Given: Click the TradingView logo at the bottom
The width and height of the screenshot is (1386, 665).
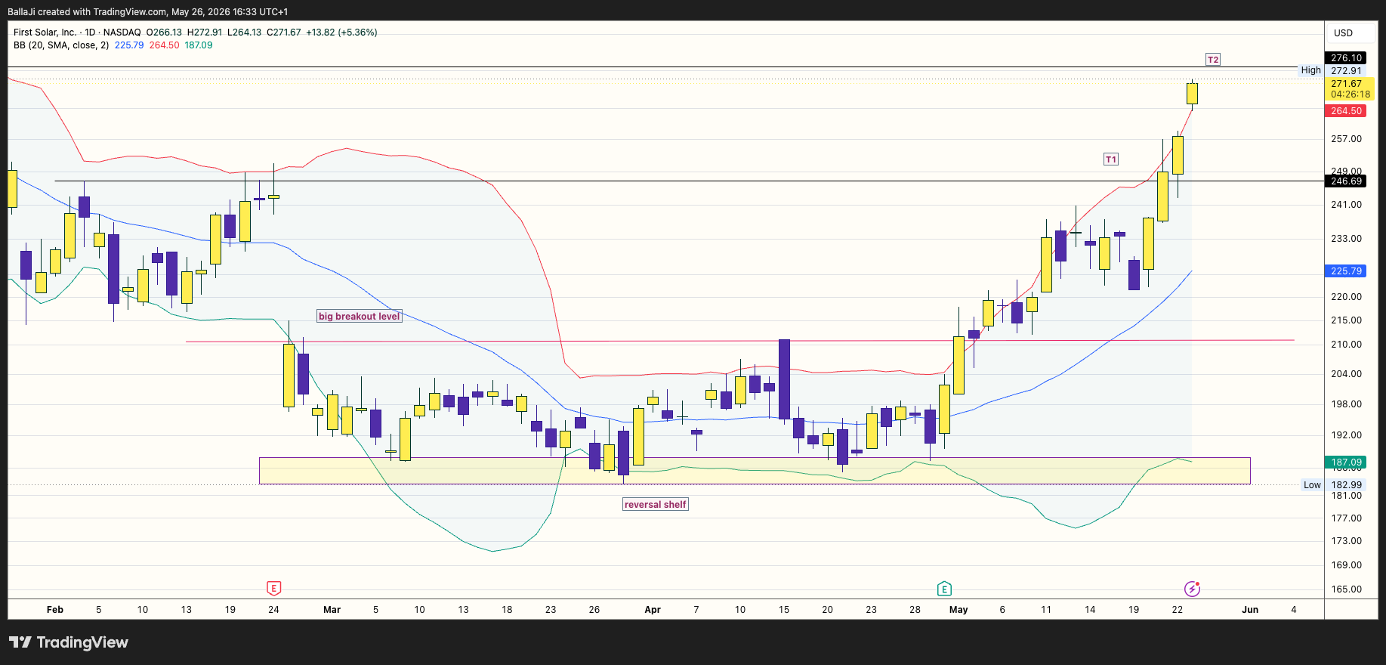Looking at the screenshot, I should point(69,642).
